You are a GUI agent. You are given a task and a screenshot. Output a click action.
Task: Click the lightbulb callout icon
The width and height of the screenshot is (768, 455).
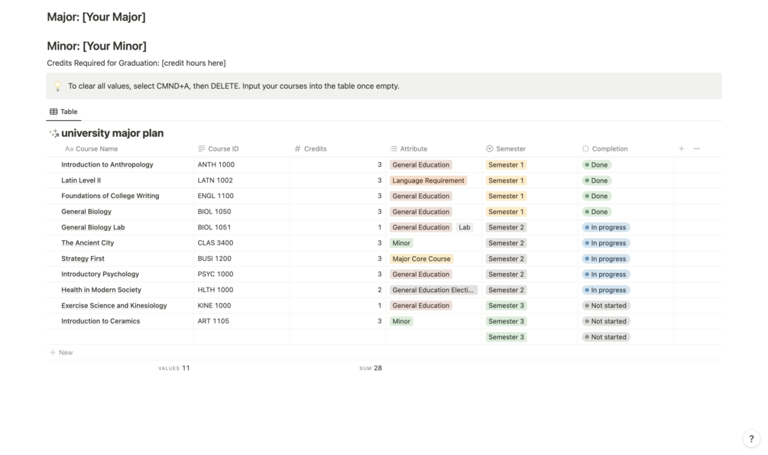[57, 86]
